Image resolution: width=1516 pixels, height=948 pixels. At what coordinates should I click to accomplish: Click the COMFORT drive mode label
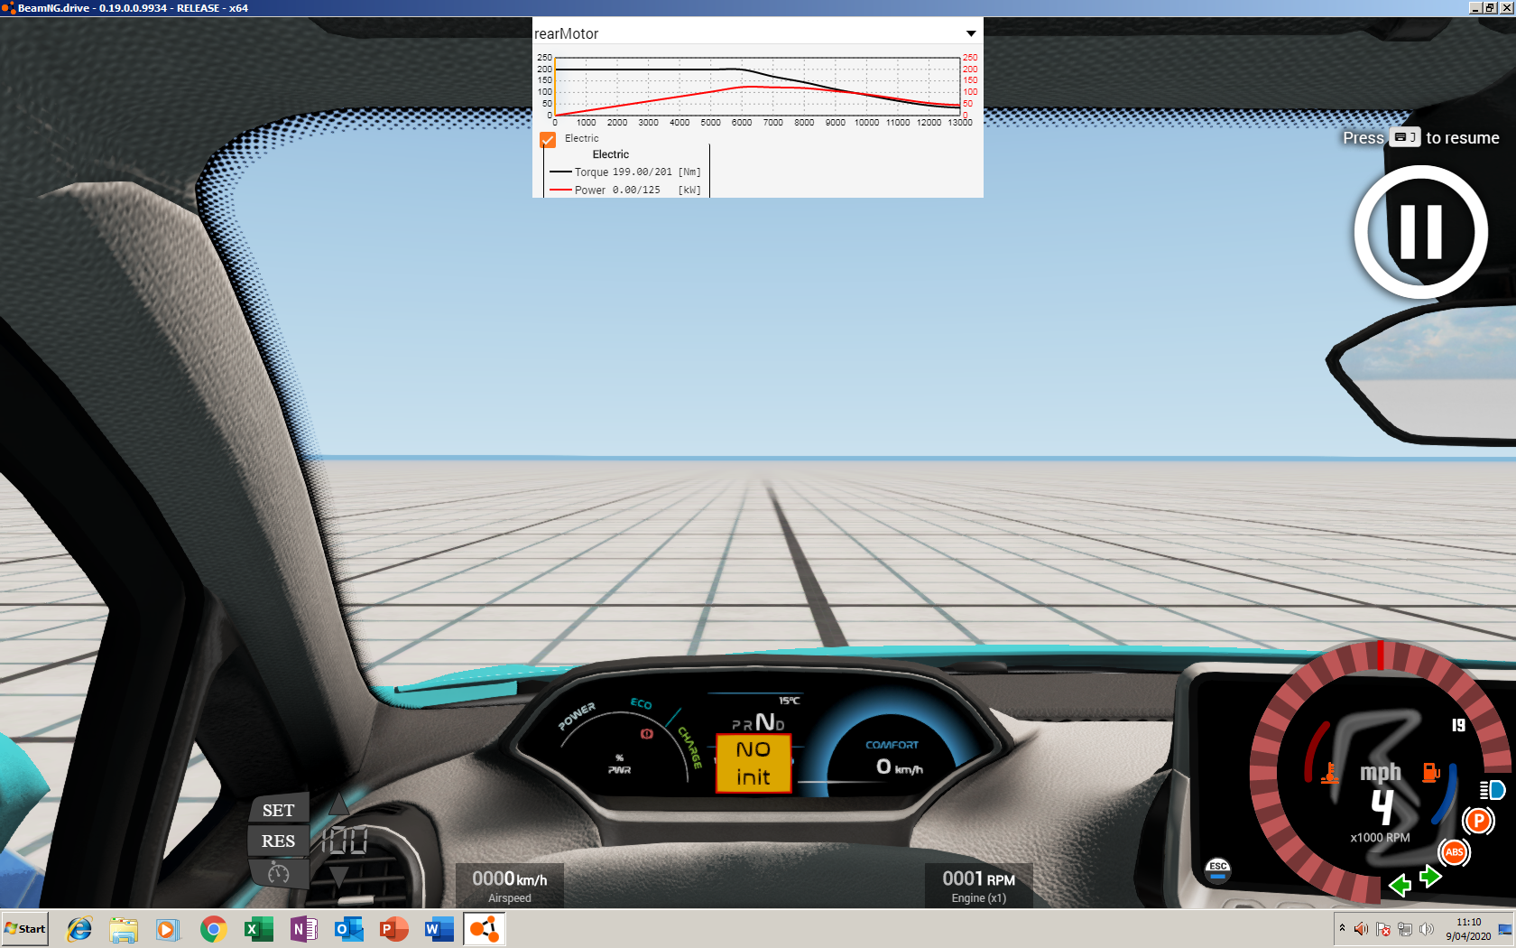click(x=892, y=745)
